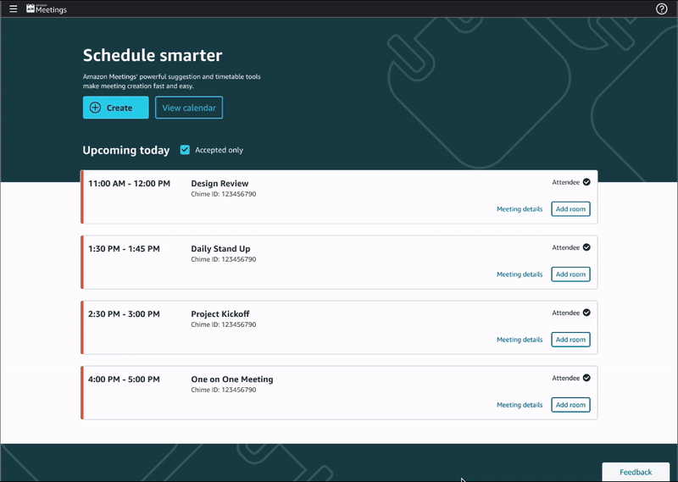Click the View calendar button

coord(189,108)
